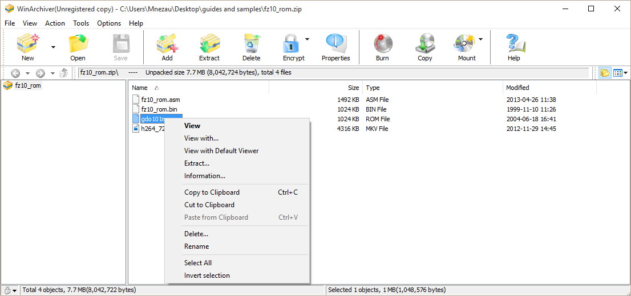The image size is (631, 296).
Task: Click the MKV File type cell
Action: click(378, 129)
